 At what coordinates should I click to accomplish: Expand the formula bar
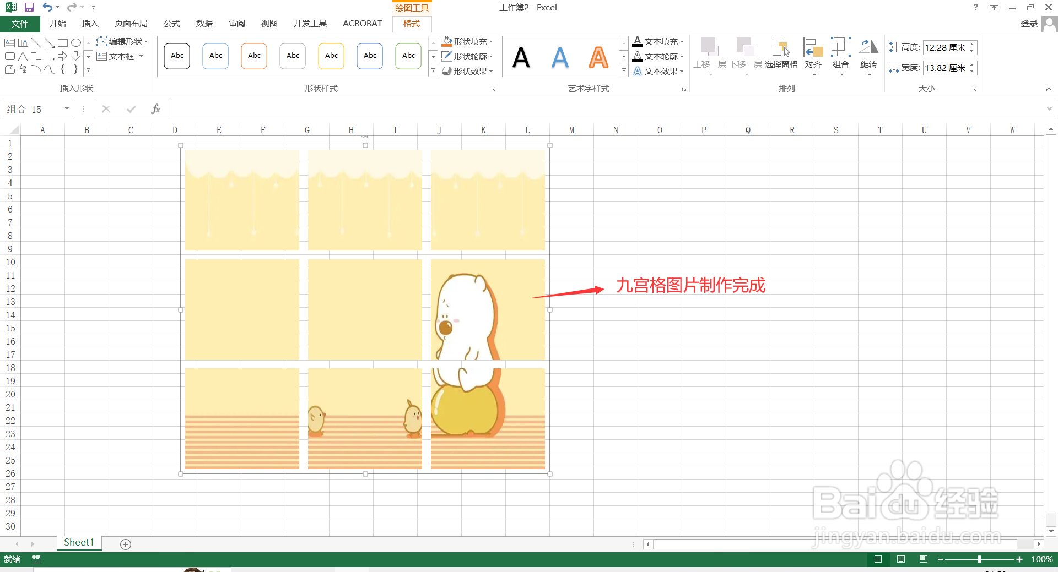click(1049, 109)
